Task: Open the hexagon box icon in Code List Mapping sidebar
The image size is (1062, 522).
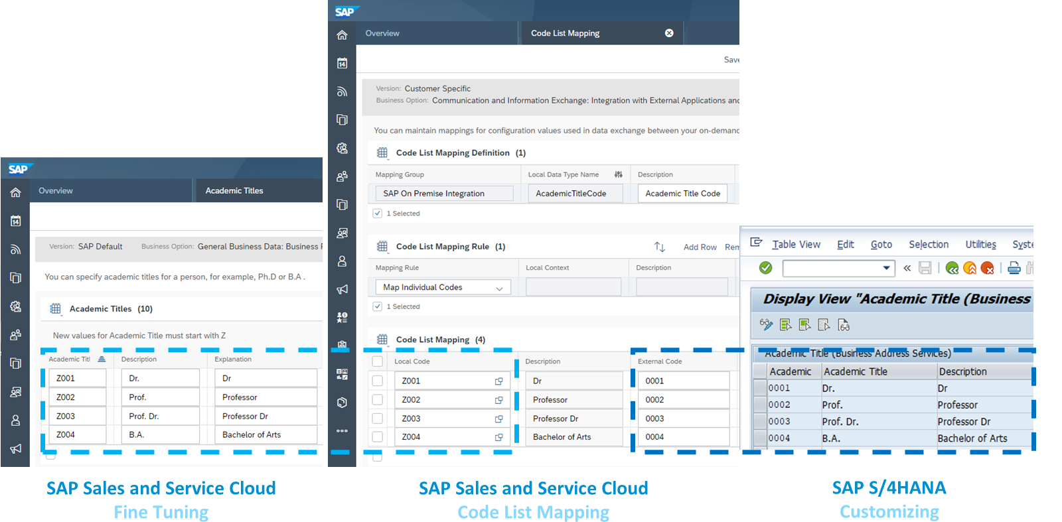Action: (x=342, y=403)
